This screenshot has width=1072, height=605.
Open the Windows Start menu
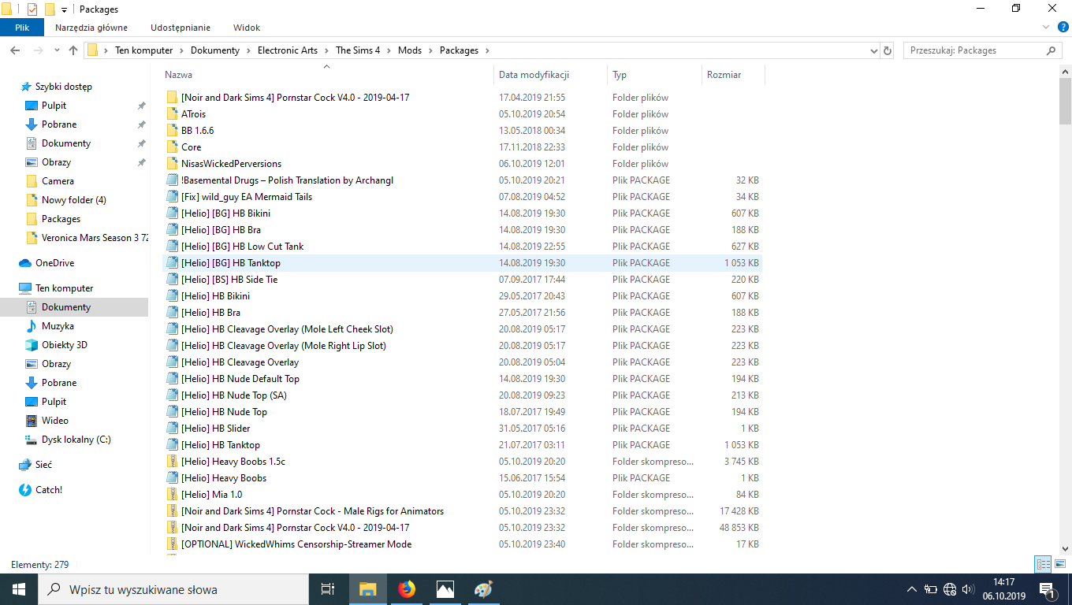coord(19,589)
